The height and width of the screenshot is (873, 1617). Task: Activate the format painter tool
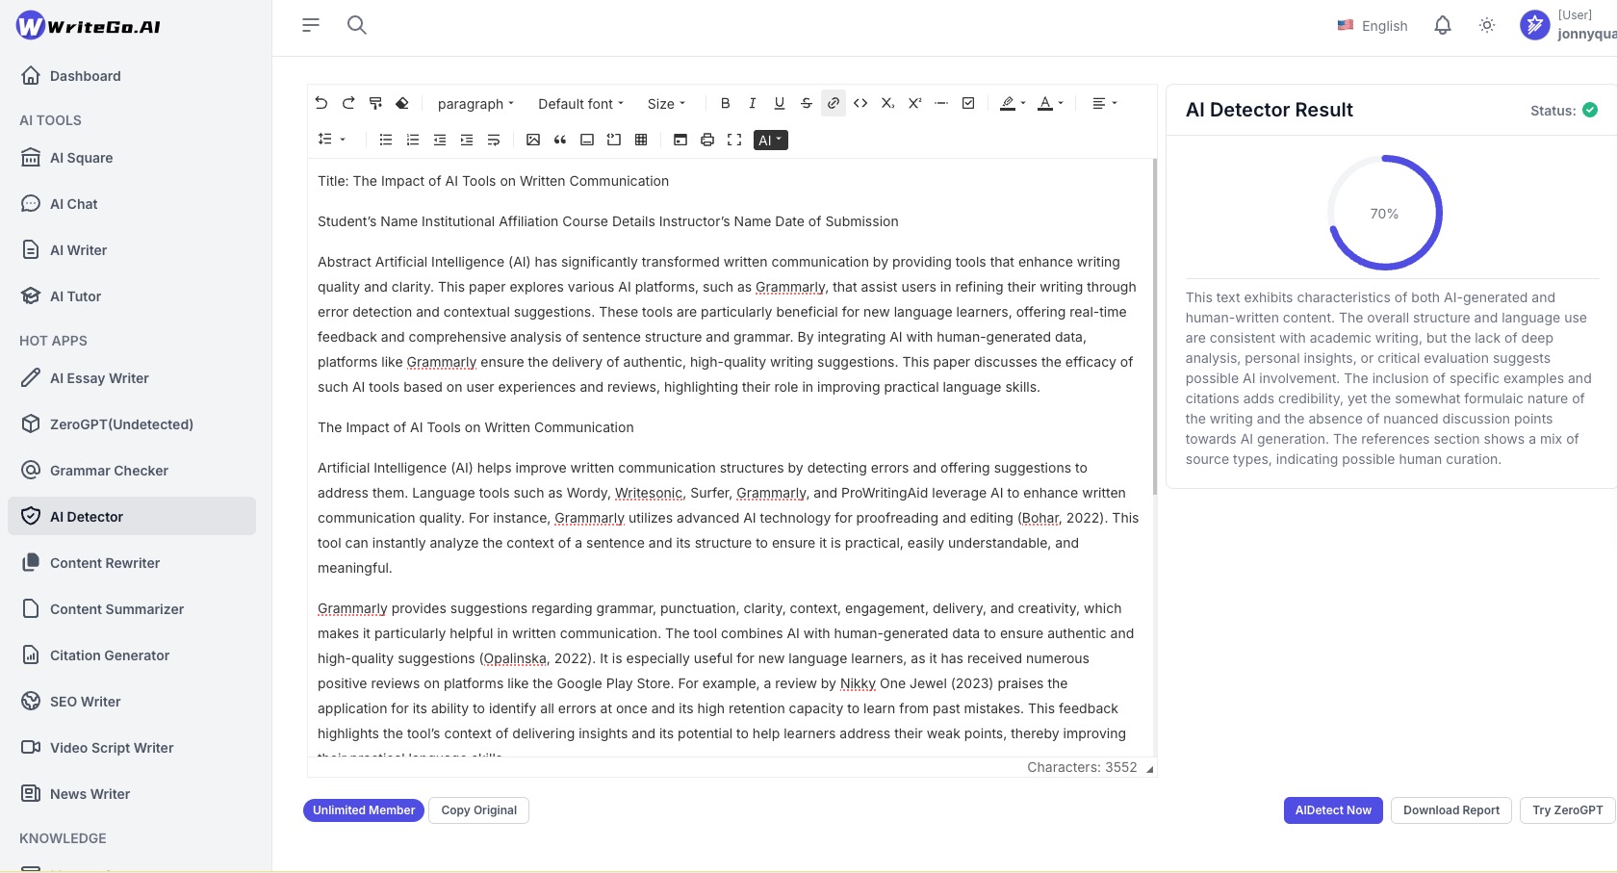375,103
